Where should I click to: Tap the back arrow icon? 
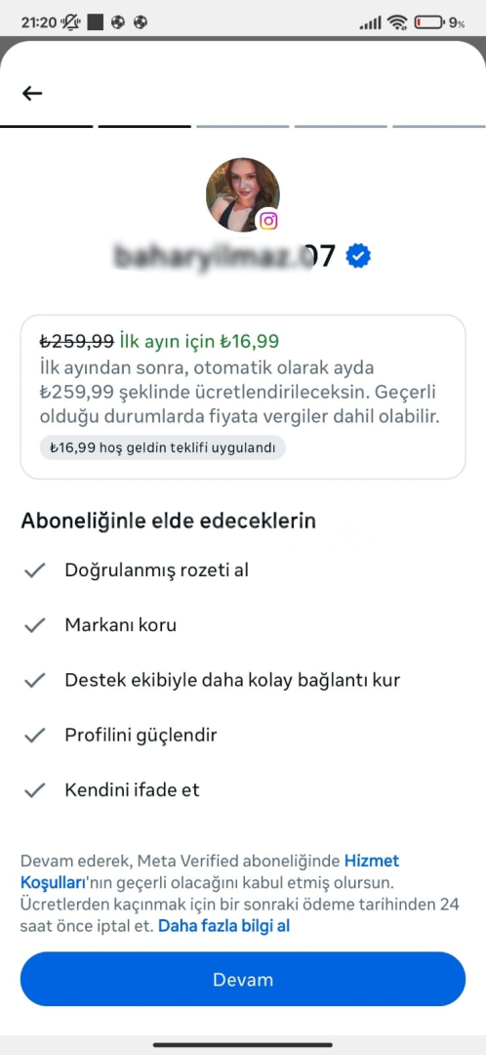tap(32, 94)
